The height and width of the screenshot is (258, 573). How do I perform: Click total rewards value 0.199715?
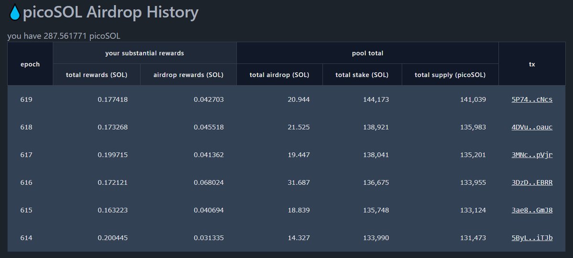[113, 155]
